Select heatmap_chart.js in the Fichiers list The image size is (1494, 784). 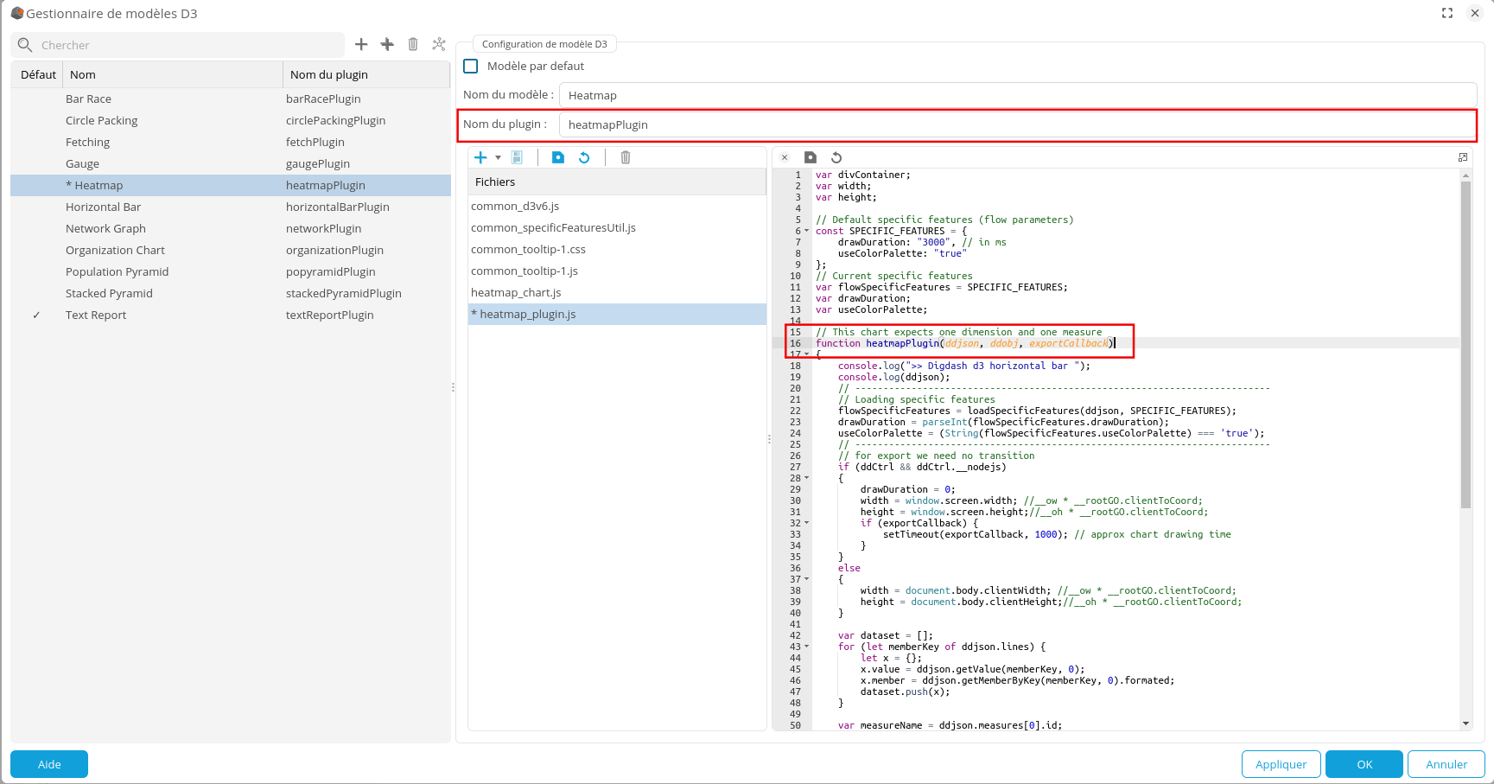point(516,293)
